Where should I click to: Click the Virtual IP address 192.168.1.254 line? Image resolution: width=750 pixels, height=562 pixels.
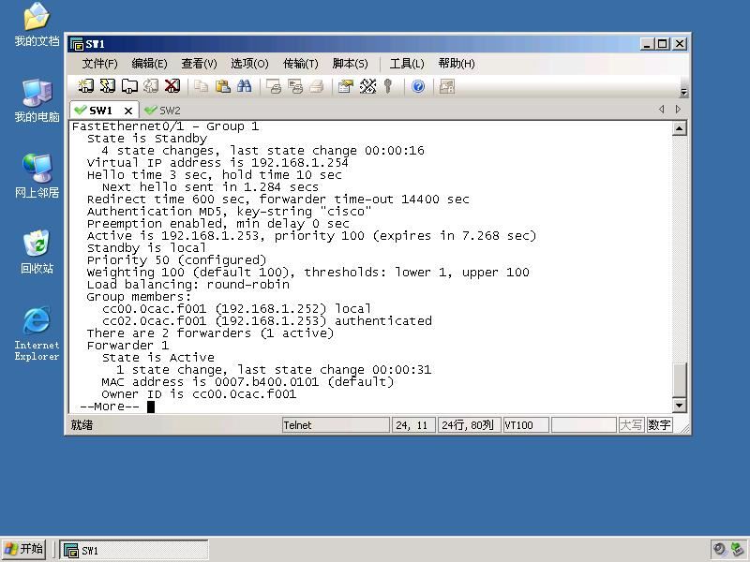(x=217, y=162)
